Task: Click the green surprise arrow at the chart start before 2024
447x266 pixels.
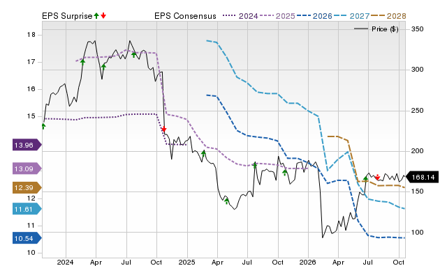Action: 43,127
